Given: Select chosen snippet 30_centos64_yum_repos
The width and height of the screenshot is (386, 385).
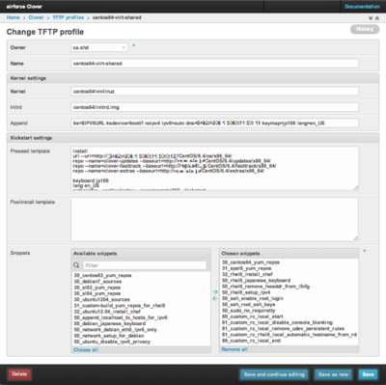Looking at the screenshot, I should [x=251, y=262].
